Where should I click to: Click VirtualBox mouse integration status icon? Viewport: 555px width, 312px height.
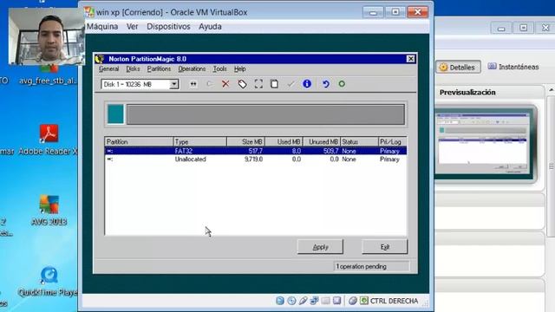[x=353, y=301]
